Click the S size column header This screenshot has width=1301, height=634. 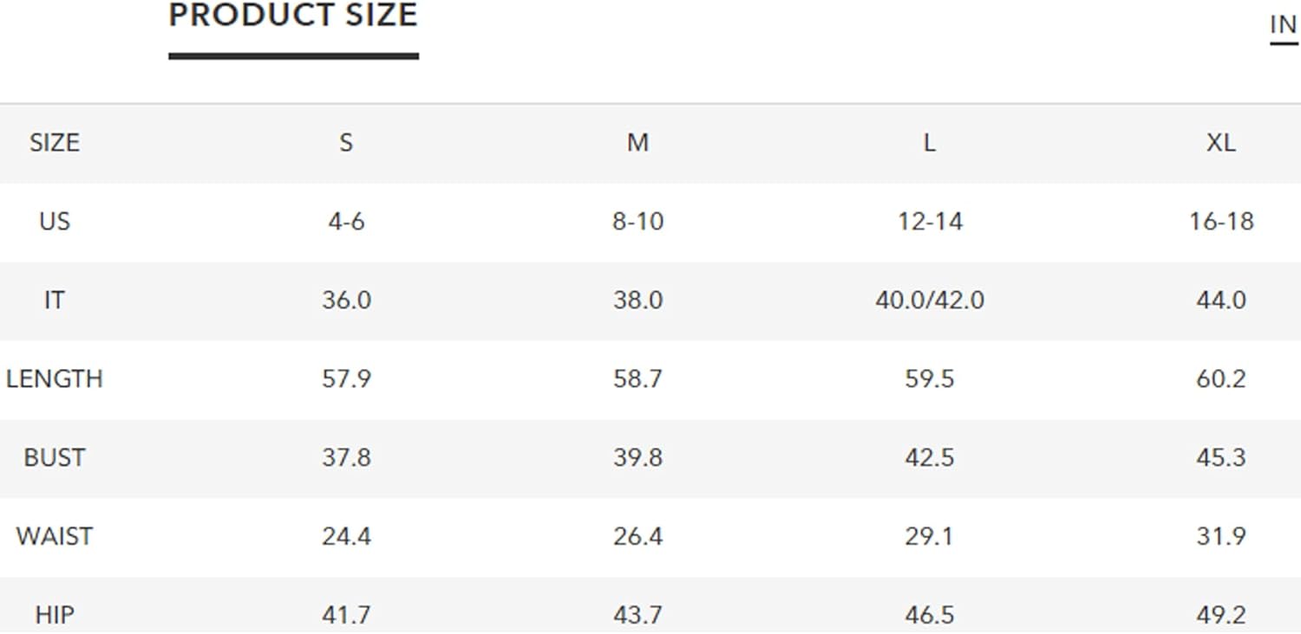[346, 143]
